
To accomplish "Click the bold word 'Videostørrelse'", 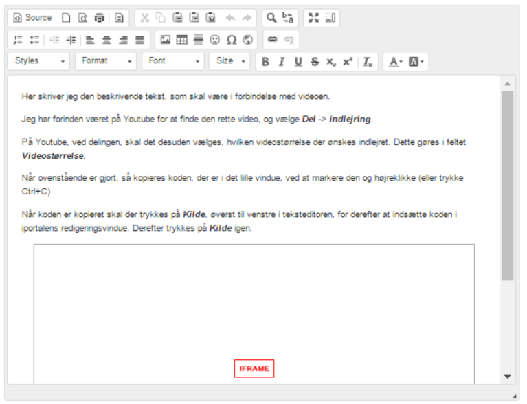I will click(53, 155).
